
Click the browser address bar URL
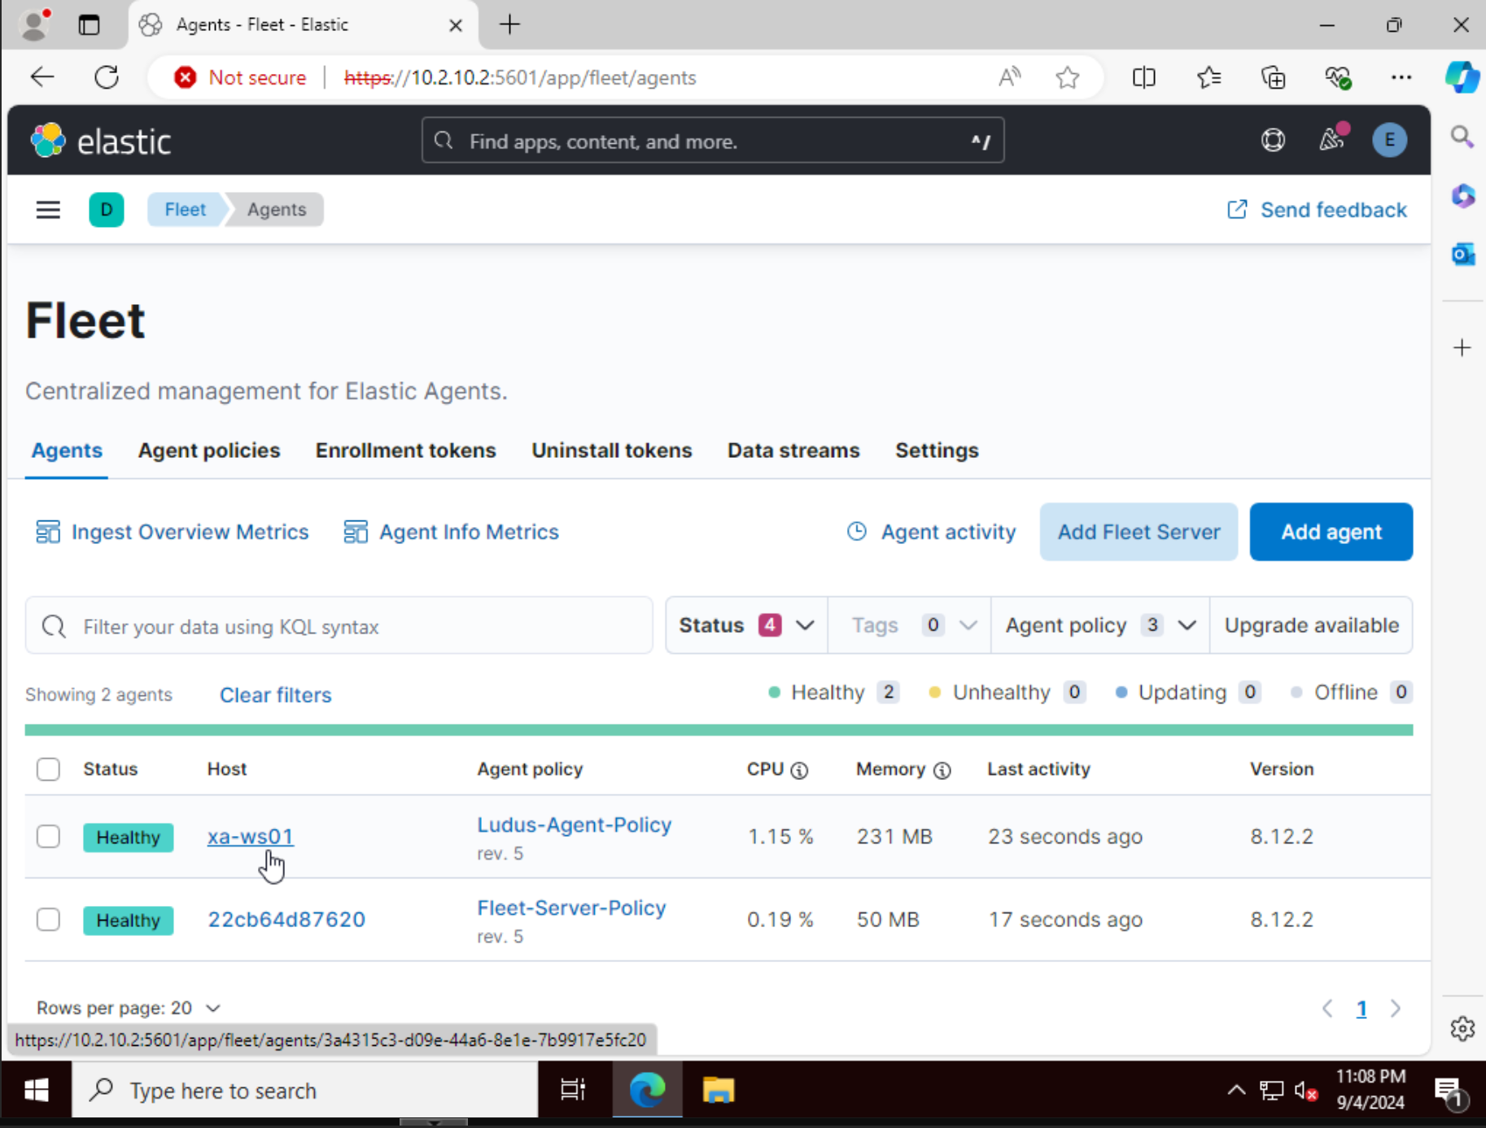tap(520, 78)
